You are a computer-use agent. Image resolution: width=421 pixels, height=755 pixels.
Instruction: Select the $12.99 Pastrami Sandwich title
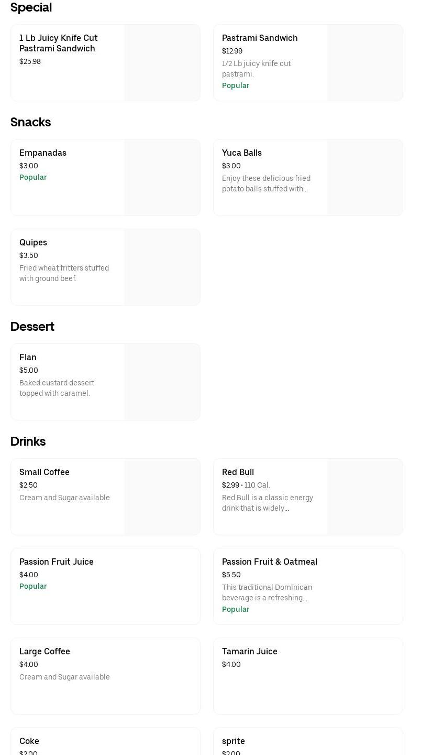[x=260, y=38]
